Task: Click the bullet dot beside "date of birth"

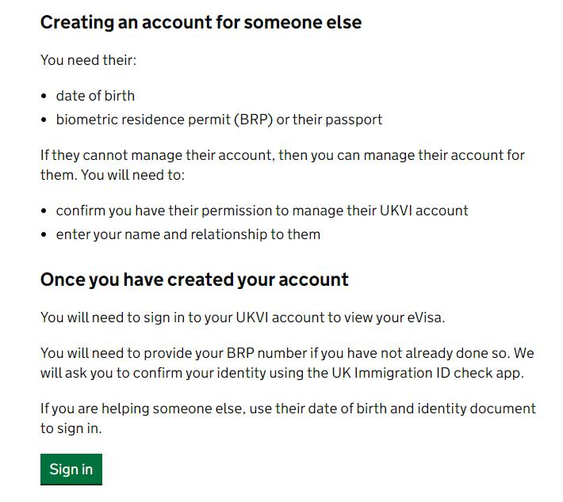Action: click(x=44, y=97)
